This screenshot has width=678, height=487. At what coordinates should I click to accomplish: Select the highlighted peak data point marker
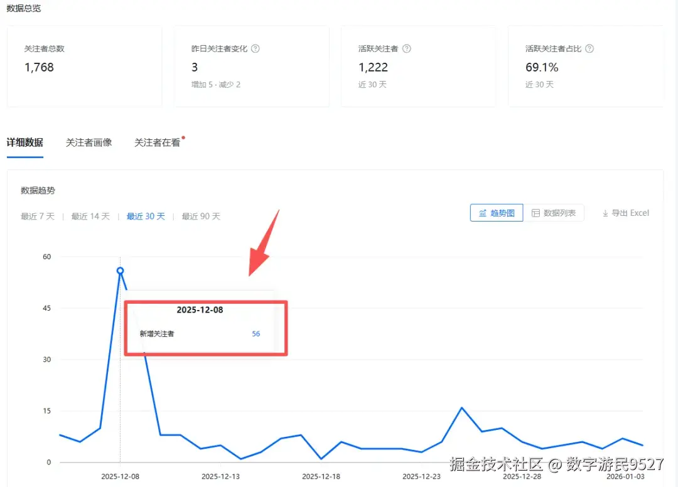click(x=120, y=270)
